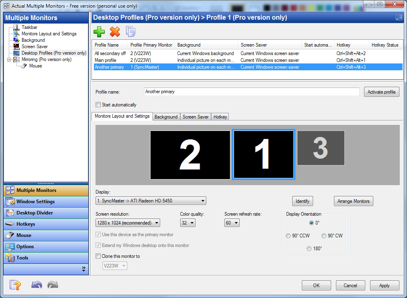Screen dimensions: 407x298
Task: Click the Identify button
Action: point(302,201)
